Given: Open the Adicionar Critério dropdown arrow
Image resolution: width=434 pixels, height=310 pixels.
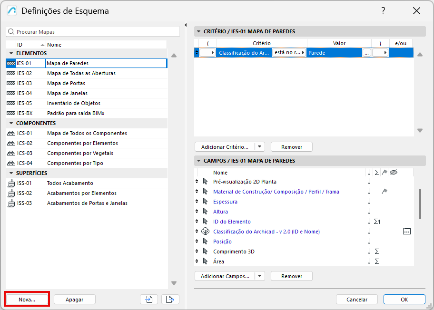Looking at the screenshot, I should [x=259, y=147].
